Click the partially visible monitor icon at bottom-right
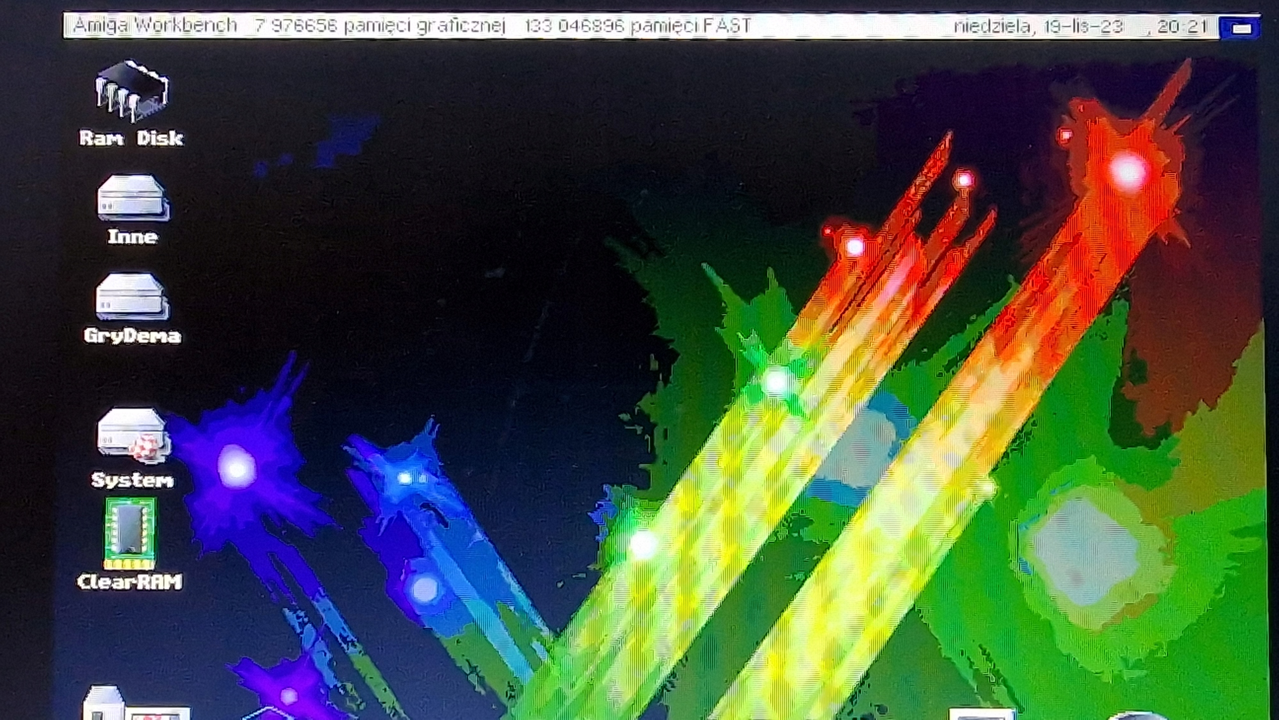The image size is (1279, 720). tap(982, 715)
